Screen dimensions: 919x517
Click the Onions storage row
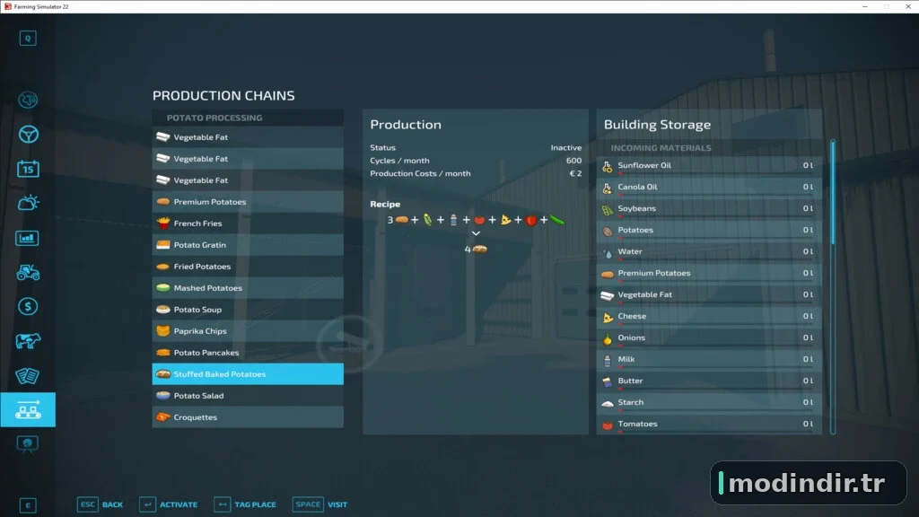(709, 338)
